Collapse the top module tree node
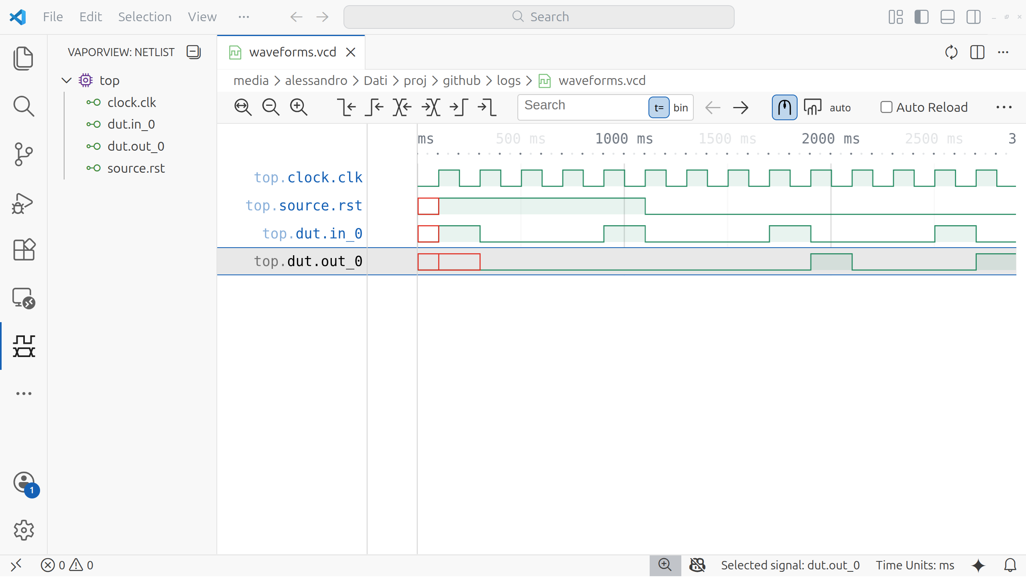The height and width of the screenshot is (577, 1026). [x=67, y=81]
